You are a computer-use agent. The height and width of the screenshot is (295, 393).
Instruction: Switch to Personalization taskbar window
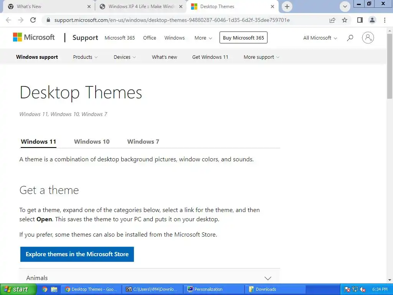click(214, 289)
